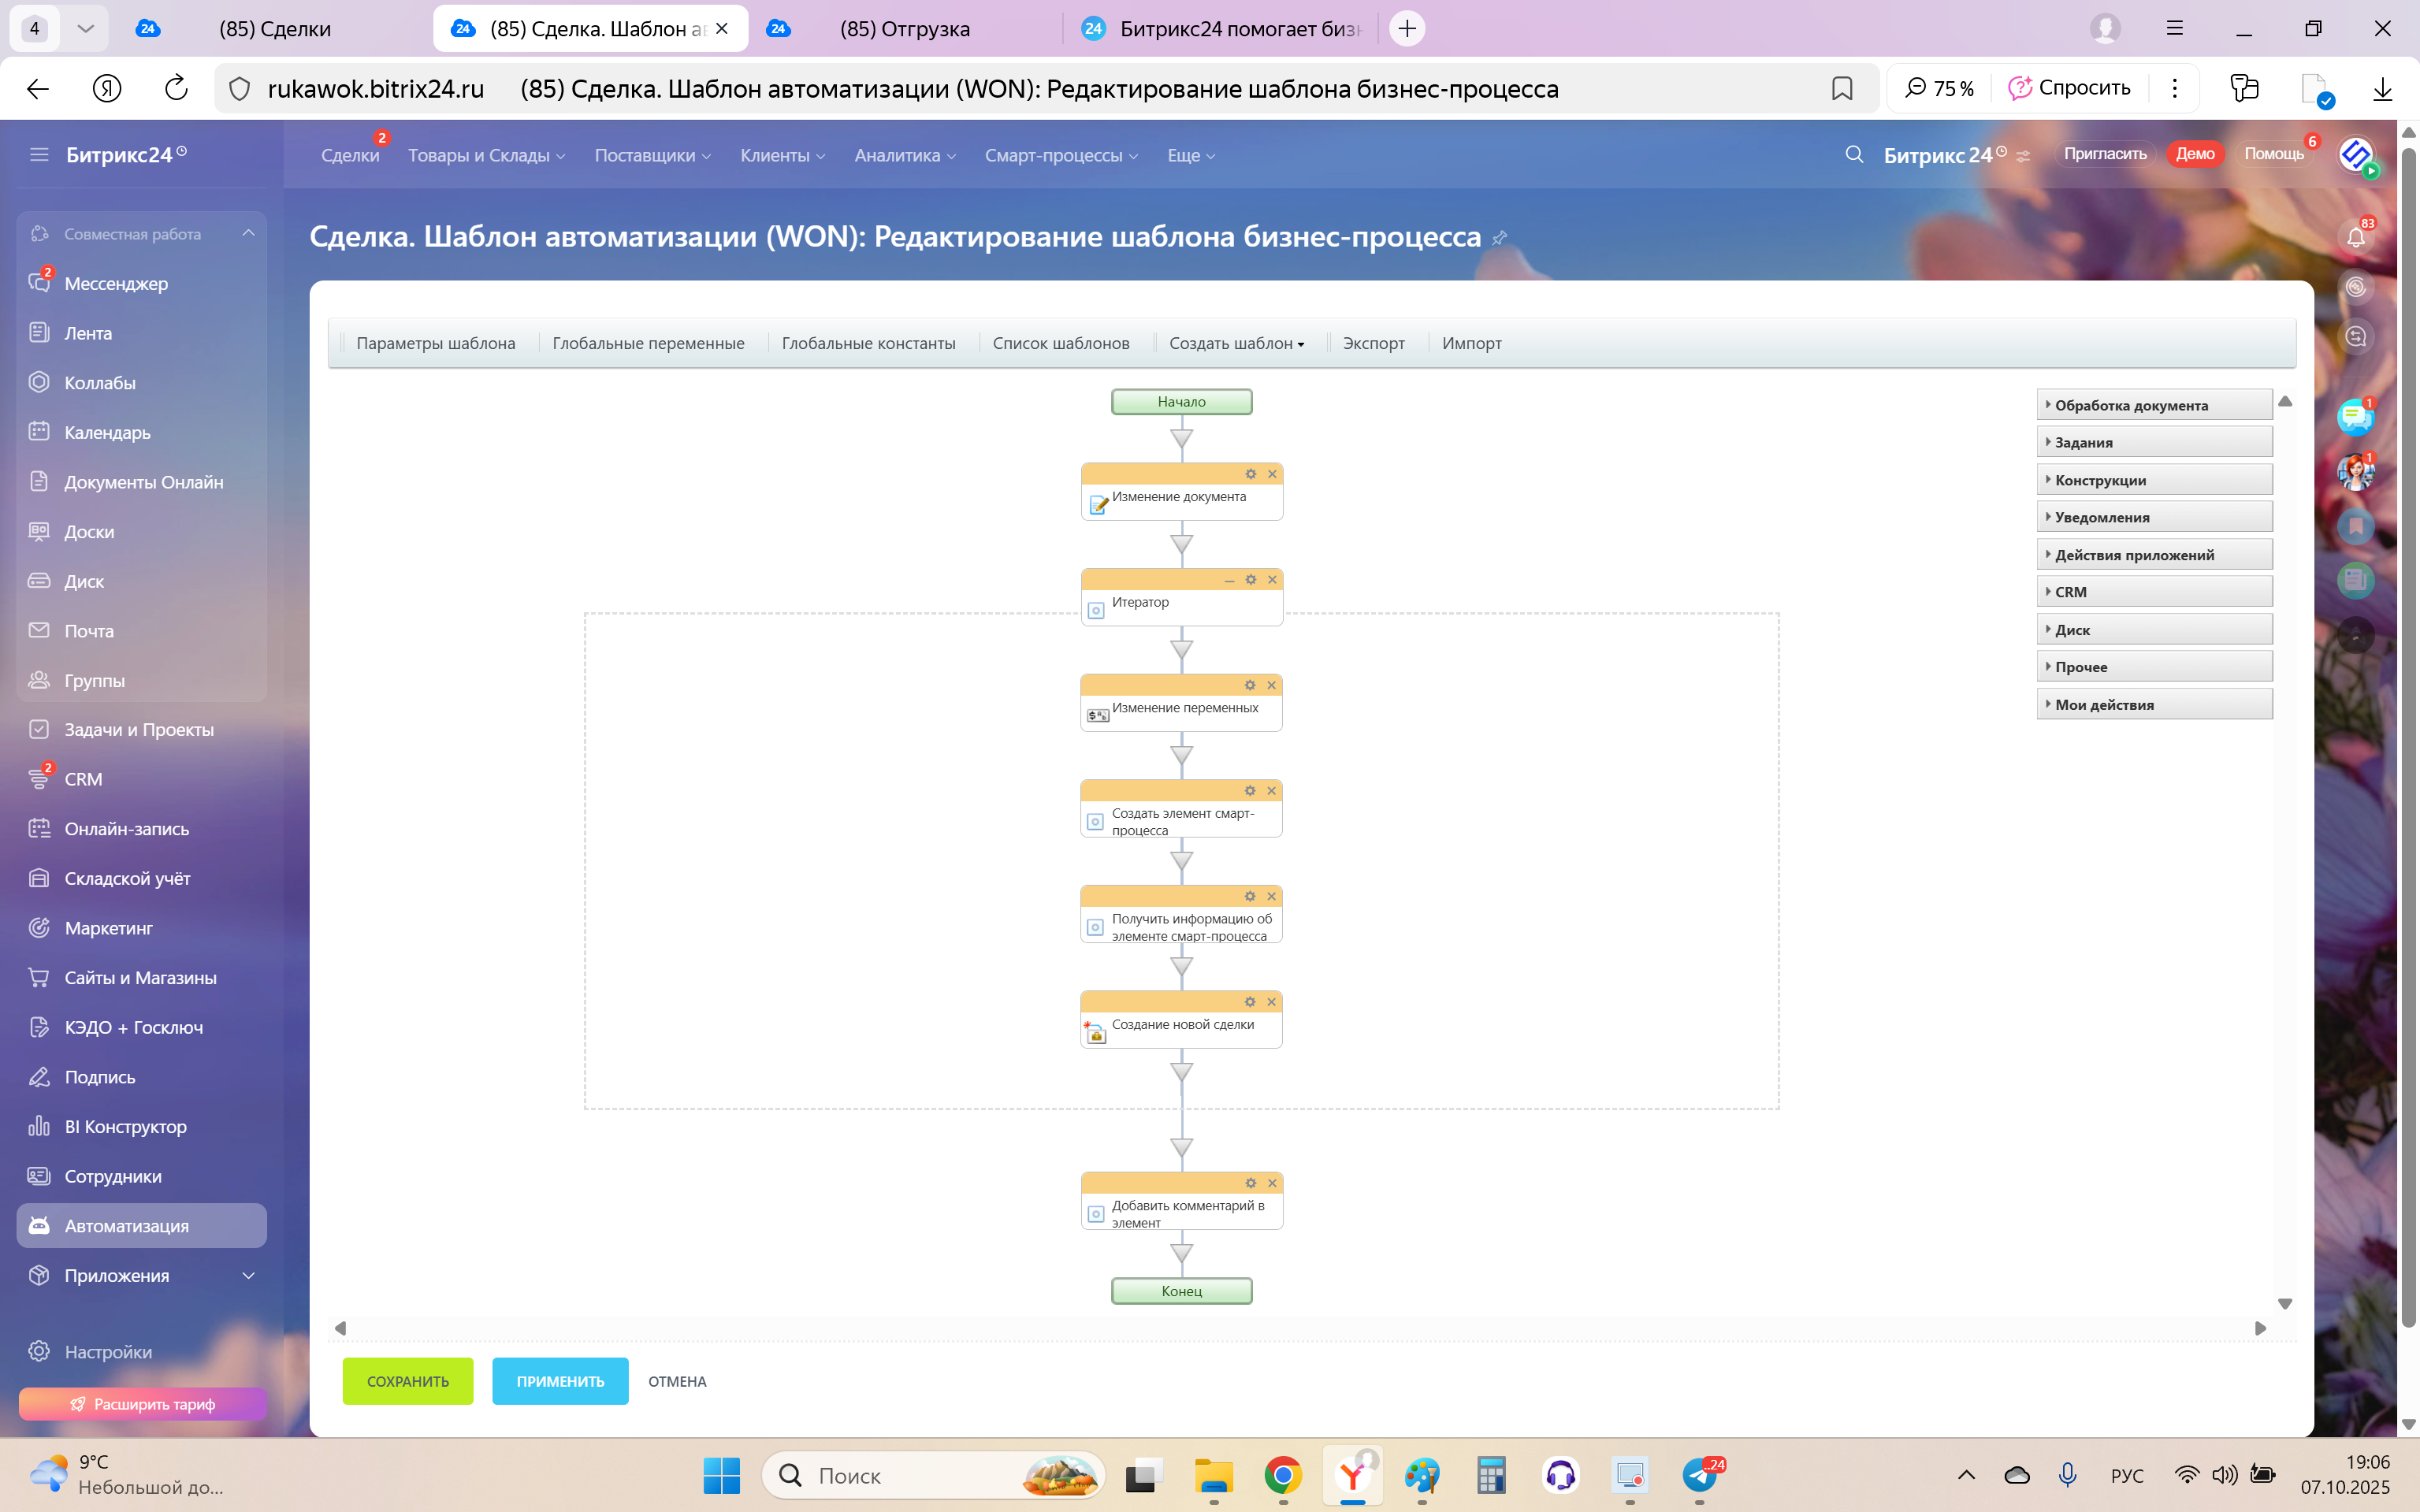
Task: Open gear settings of Изменение документа block
Action: (1250, 474)
